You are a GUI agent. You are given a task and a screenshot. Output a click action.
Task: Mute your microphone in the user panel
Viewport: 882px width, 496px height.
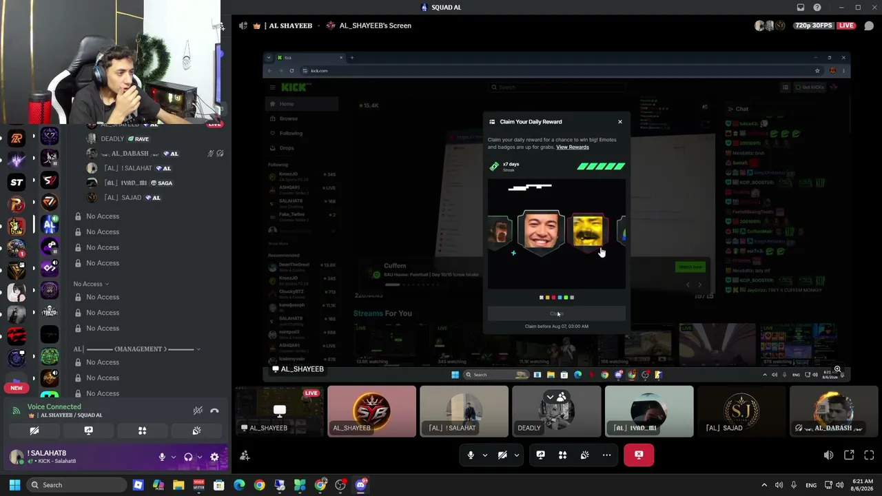pos(162,457)
